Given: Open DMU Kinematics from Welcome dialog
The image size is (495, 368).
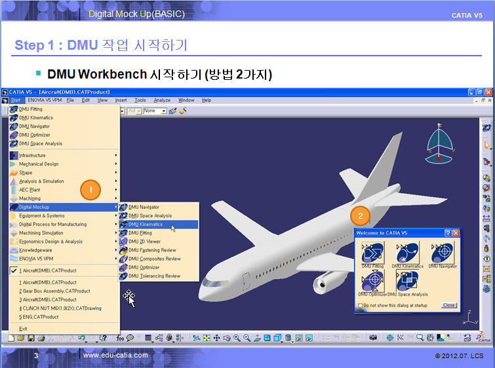Looking at the screenshot, I should pos(407,253).
